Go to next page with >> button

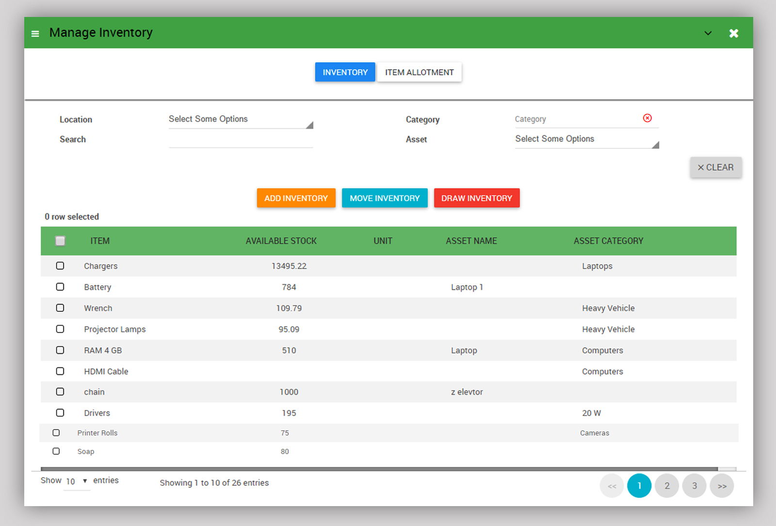722,486
